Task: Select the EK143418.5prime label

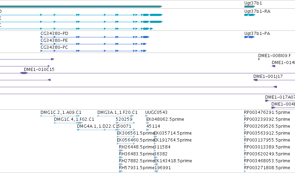Action: [x=173, y=161]
